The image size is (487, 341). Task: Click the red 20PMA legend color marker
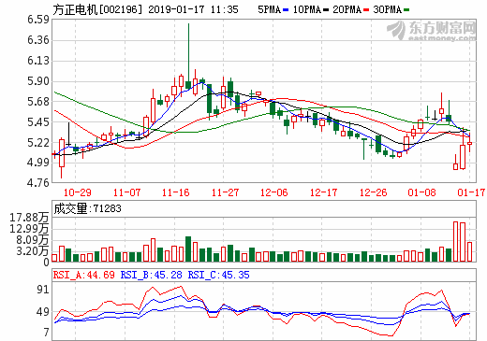pos(366,10)
